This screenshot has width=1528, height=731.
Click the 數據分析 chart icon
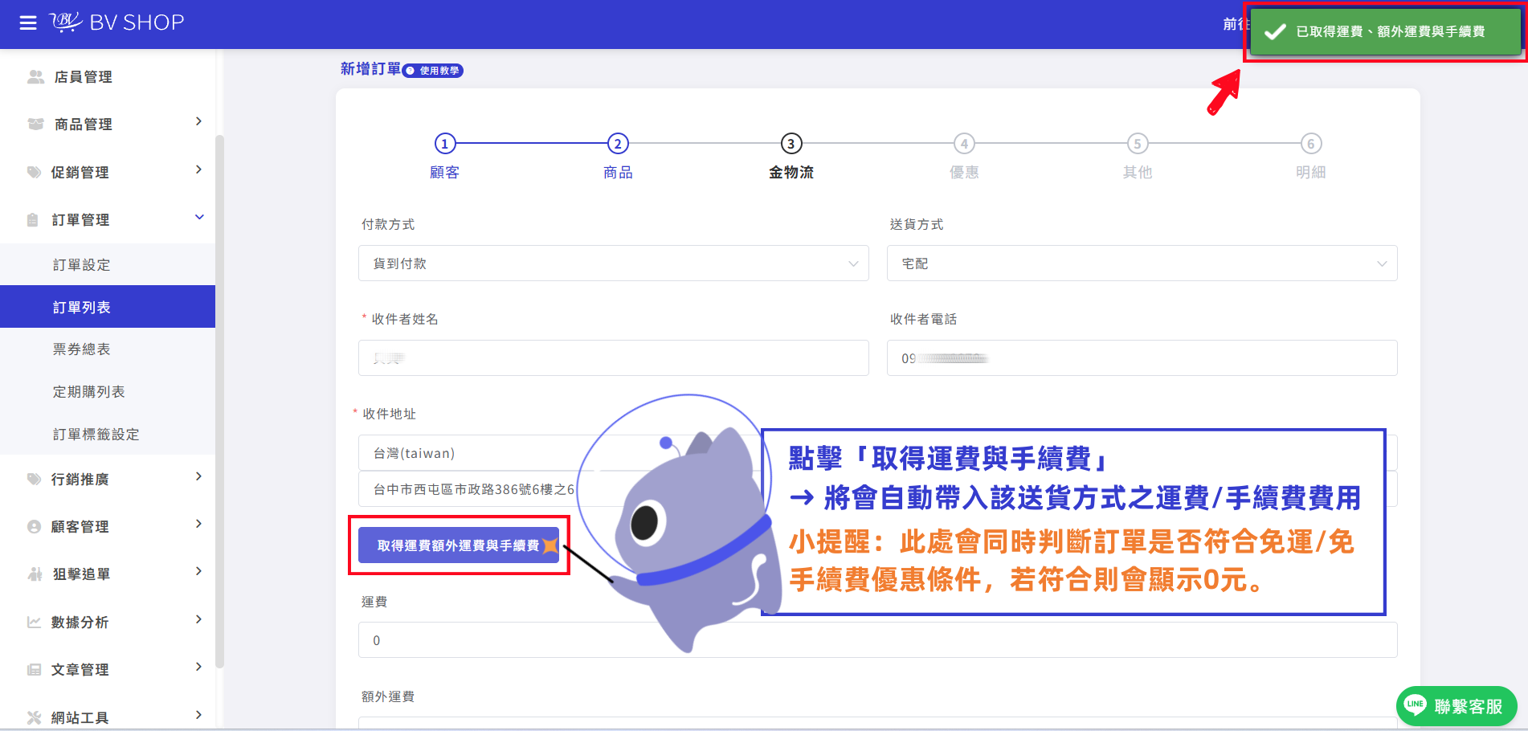(34, 622)
